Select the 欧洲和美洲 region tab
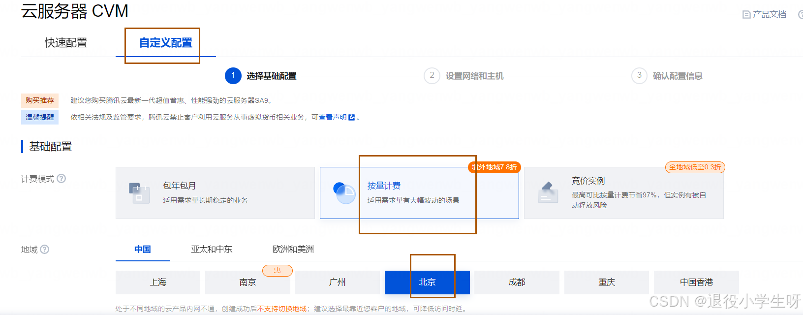The image size is (803, 315). 293,250
